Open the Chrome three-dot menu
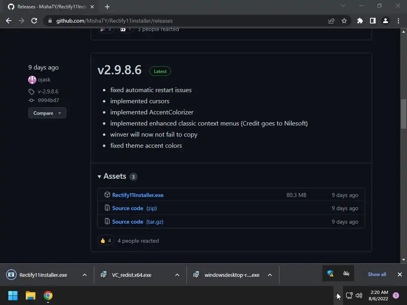This screenshot has width=407, height=305. pos(398,21)
